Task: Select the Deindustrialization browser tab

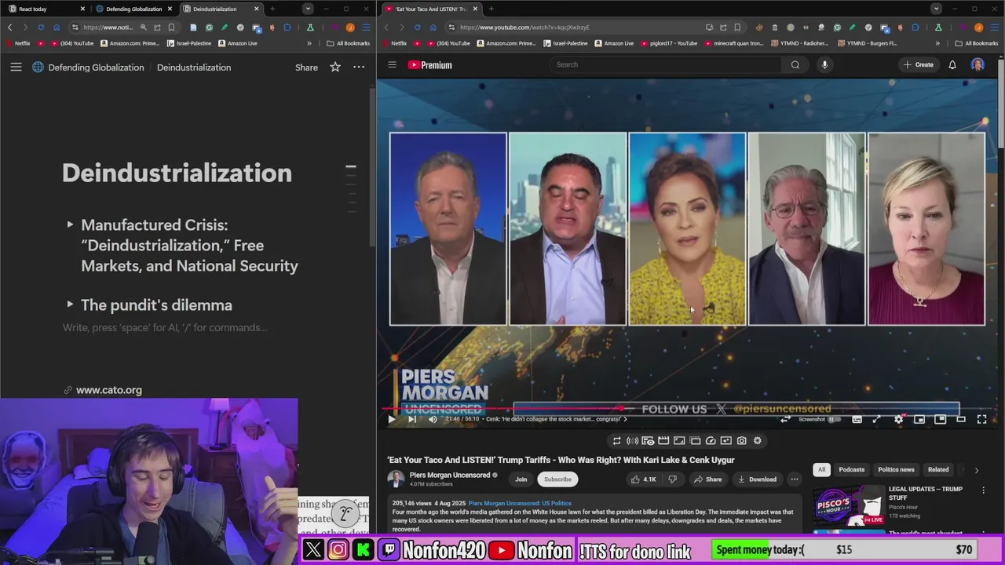Action: point(220,9)
